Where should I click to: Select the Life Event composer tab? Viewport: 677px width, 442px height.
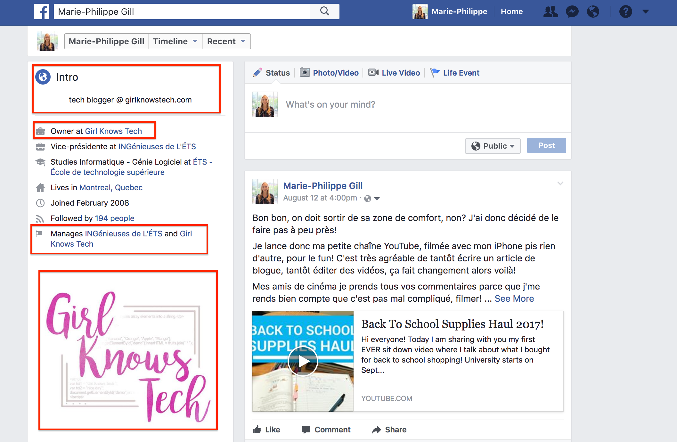(455, 73)
